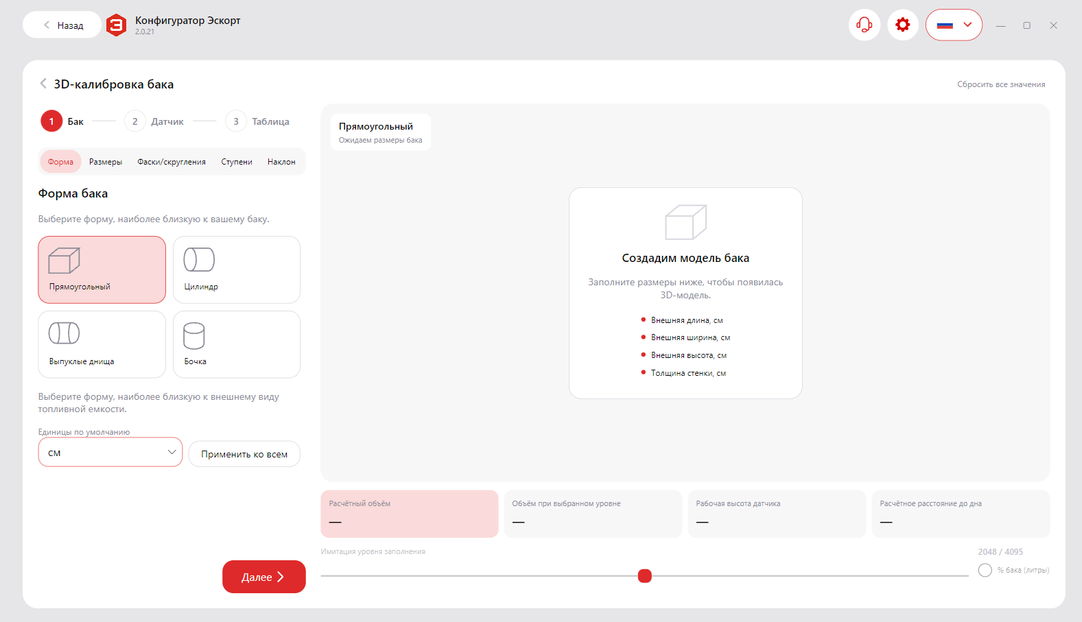Maximize the configurator window

point(1027,25)
